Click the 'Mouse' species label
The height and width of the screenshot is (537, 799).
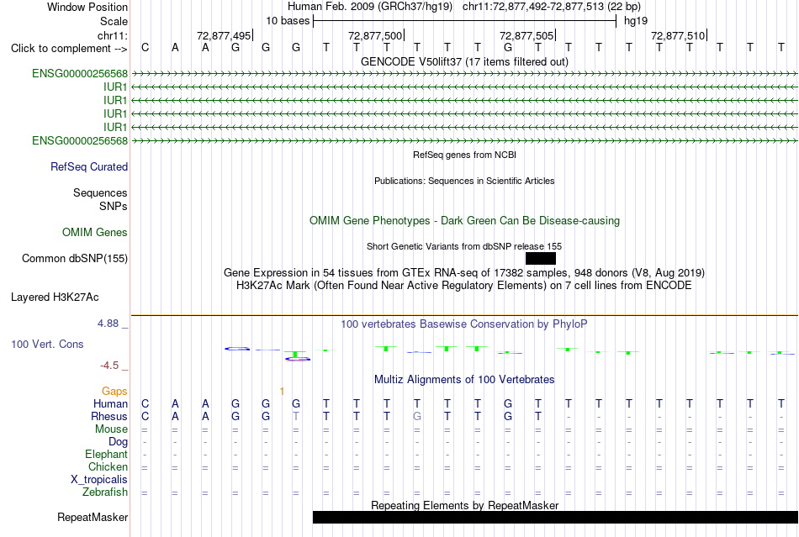(111, 429)
